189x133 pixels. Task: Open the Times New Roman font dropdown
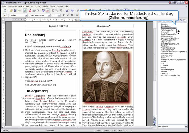pos(49,15)
